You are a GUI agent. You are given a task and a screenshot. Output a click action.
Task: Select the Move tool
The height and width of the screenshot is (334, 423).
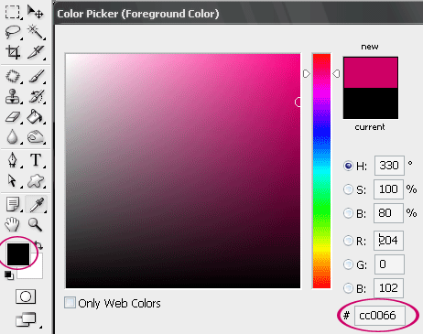35,12
